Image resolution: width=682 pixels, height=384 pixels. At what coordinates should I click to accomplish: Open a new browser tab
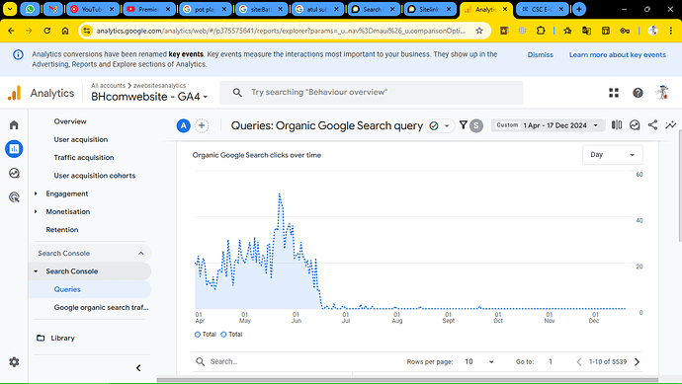point(578,9)
